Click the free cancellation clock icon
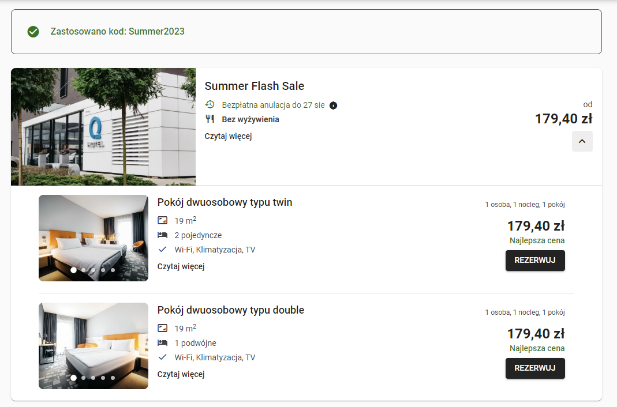Screen dimensions: 617x407 coord(210,104)
